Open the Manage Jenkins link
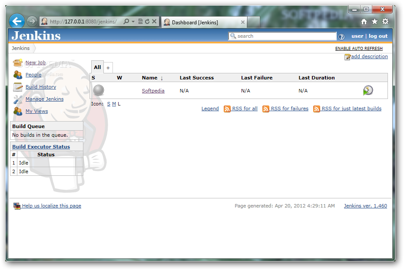The height and width of the screenshot is (270, 404). [45, 99]
